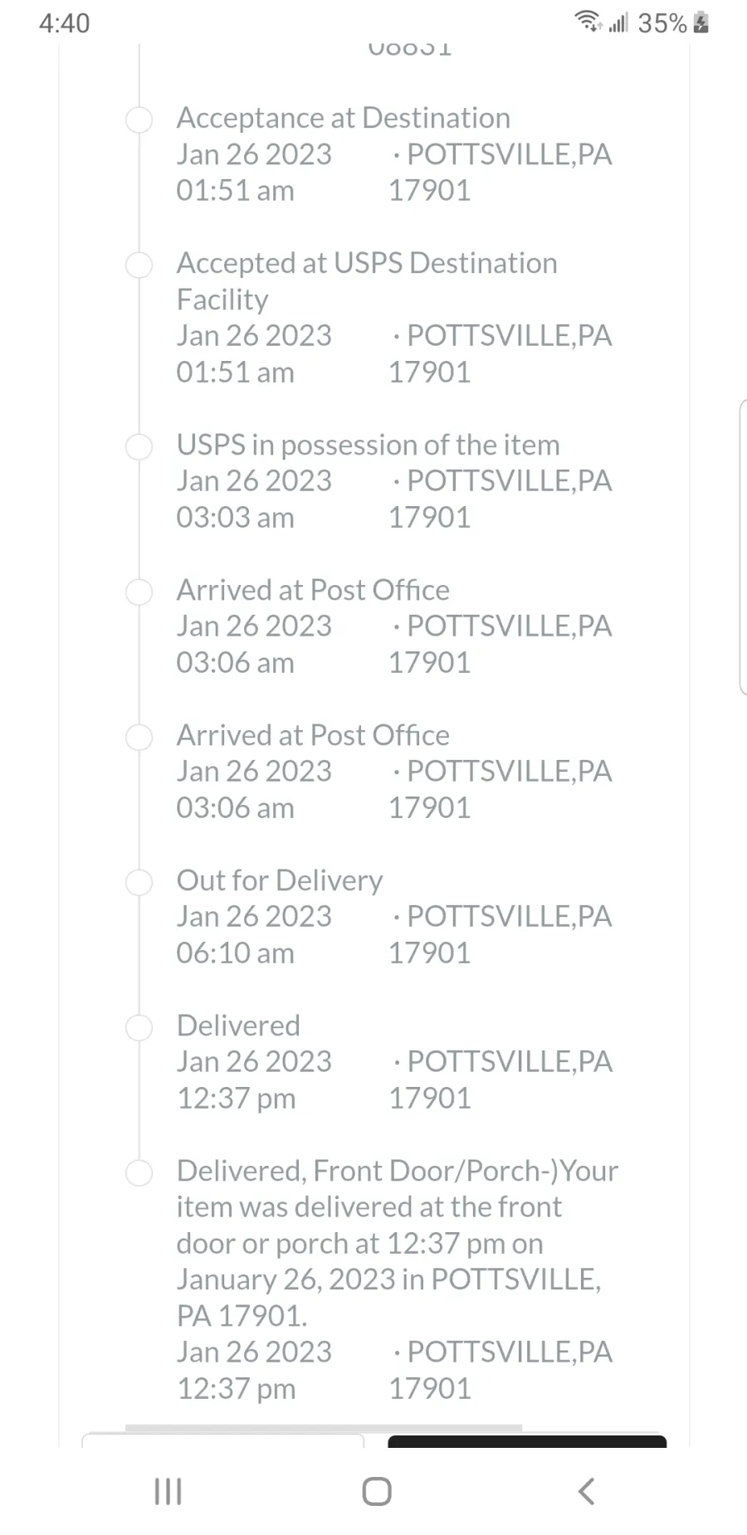747x1535 pixels.
Task: Tap the 4:40 clock in status bar
Action: click(64, 23)
